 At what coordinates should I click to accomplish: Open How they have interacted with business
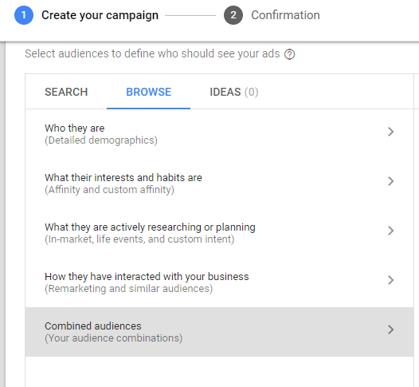point(219,282)
